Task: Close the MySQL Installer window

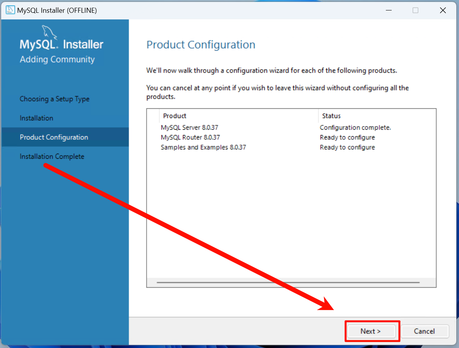Action: (x=443, y=10)
